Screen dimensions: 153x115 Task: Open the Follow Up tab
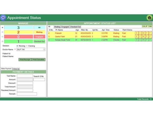(16, 69)
